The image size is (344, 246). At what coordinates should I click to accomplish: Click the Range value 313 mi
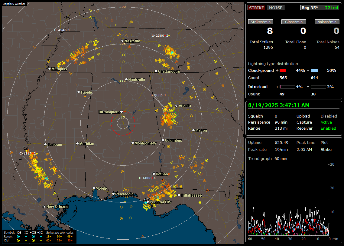(x=281, y=128)
